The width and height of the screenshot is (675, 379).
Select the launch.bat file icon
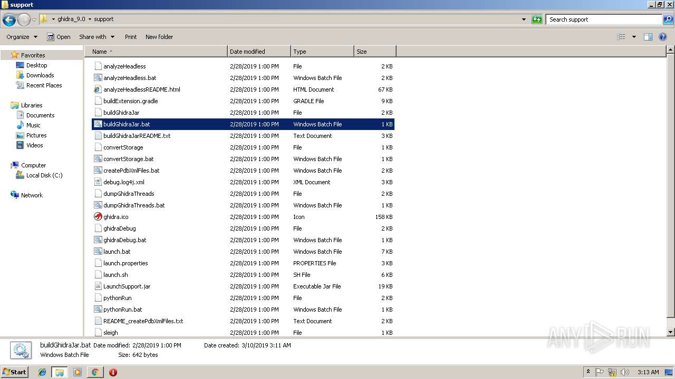(98, 252)
